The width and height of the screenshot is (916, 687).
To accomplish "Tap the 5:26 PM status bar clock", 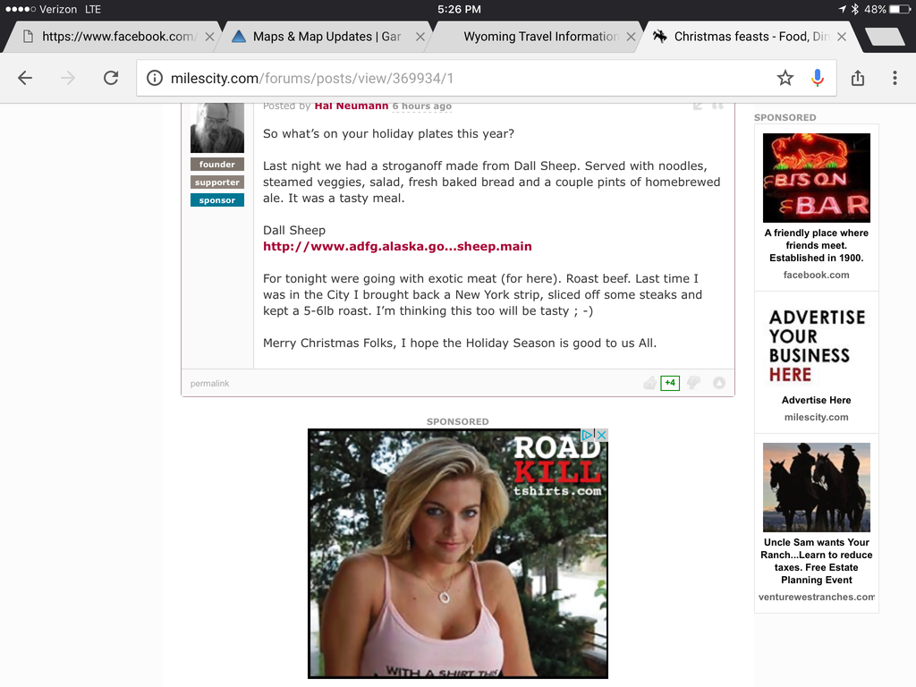I will [459, 9].
